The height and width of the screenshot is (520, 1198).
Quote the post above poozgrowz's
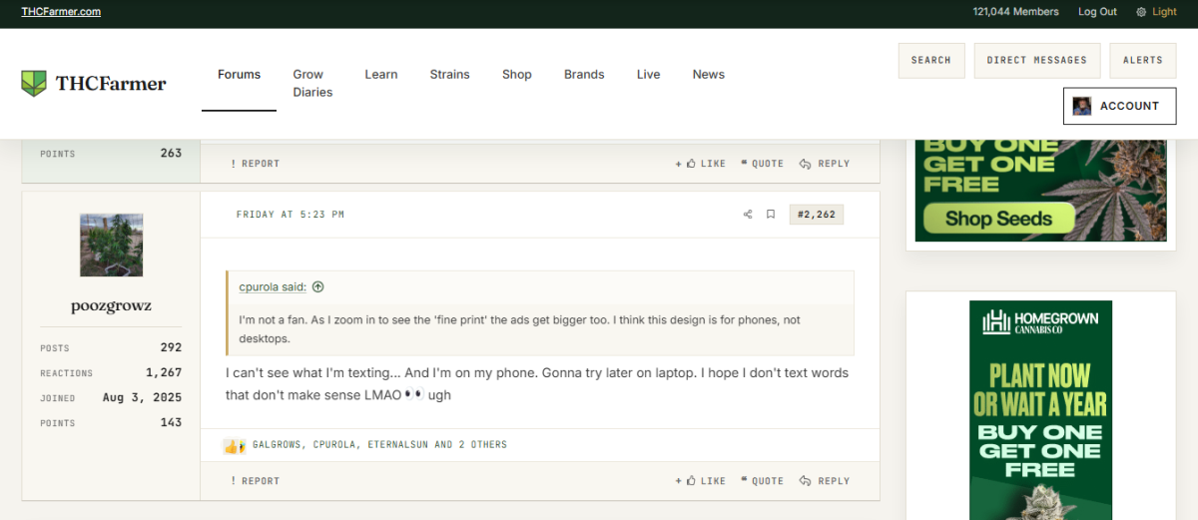tap(763, 164)
